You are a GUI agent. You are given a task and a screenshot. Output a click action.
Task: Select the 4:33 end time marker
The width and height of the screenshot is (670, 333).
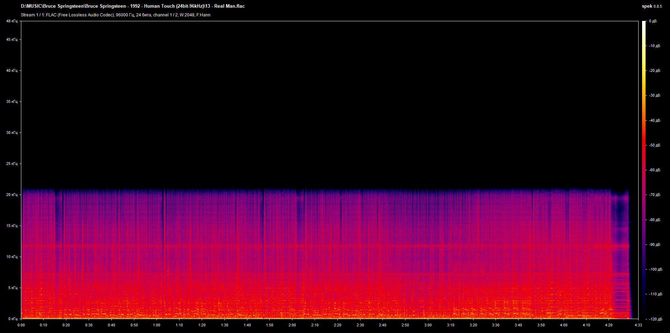638,325
